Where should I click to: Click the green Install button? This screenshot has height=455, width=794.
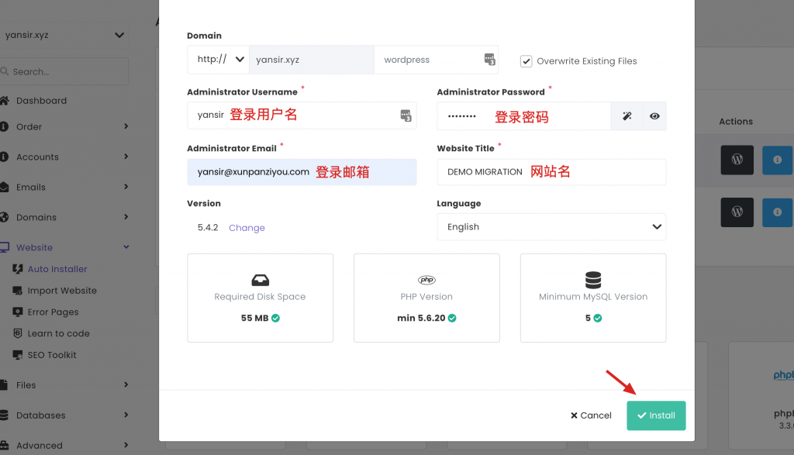tap(656, 415)
